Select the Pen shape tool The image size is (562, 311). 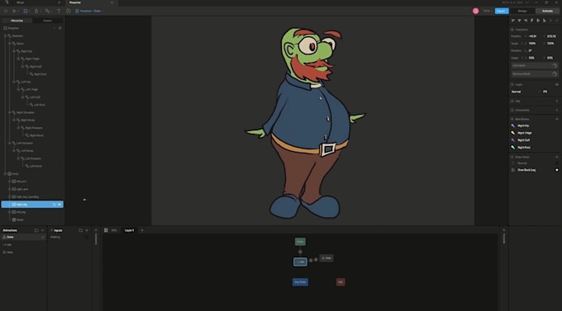pos(36,11)
